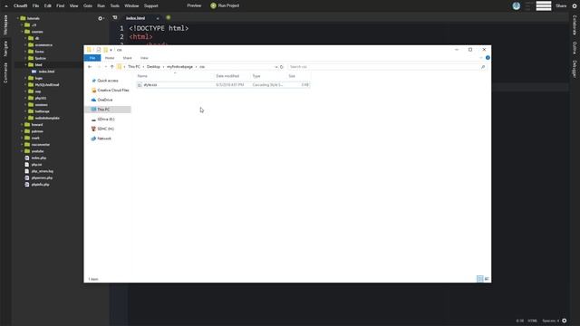
Task: Click the folder icon in address bar
Action: (119, 67)
